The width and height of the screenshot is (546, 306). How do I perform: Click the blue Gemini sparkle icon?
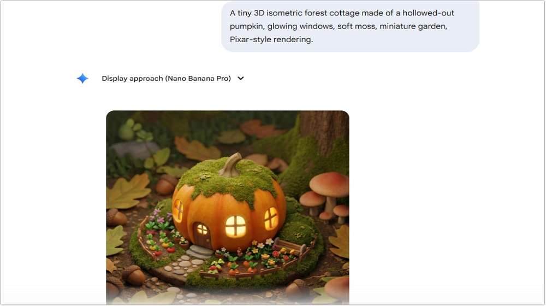82,79
